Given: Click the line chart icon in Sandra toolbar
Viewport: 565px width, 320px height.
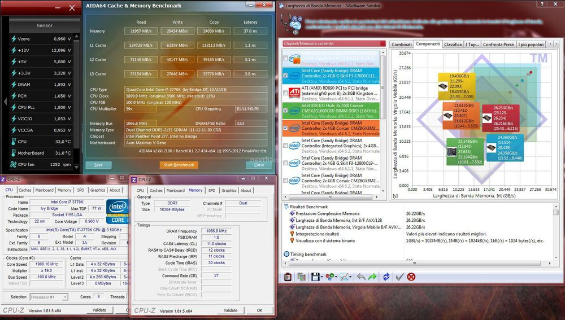Looking at the screenshot, I should point(344,277).
